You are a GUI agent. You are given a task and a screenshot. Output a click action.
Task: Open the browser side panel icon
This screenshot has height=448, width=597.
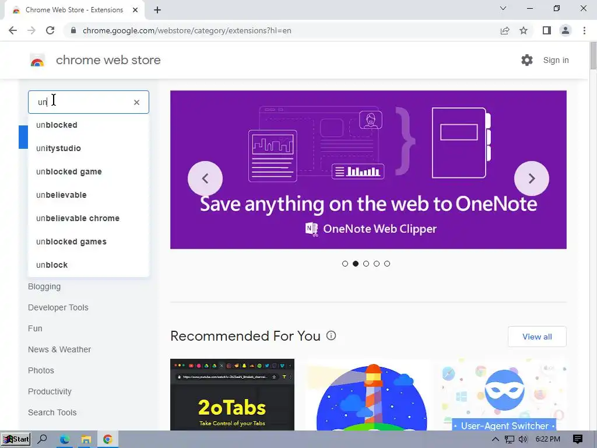click(x=547, y=30)
